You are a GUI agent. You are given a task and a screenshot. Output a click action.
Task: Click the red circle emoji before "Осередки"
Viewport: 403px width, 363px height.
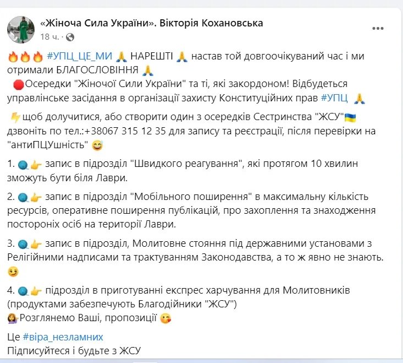click(x=18, y=85)
